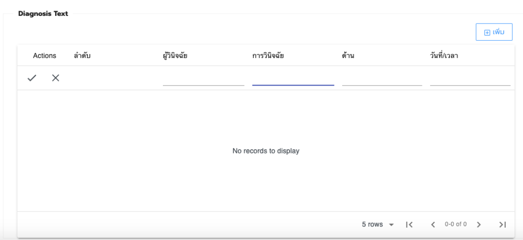Click the No records to display message
This screenshot has height=240, width=523.
pyautogui.click(x=266, y=151)
